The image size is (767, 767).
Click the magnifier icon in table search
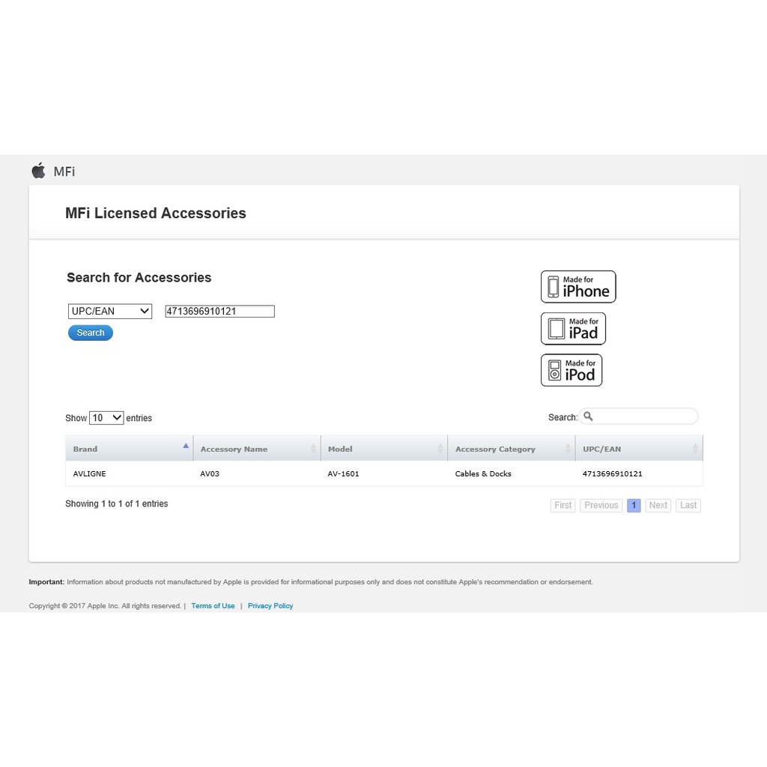point(588,416)
